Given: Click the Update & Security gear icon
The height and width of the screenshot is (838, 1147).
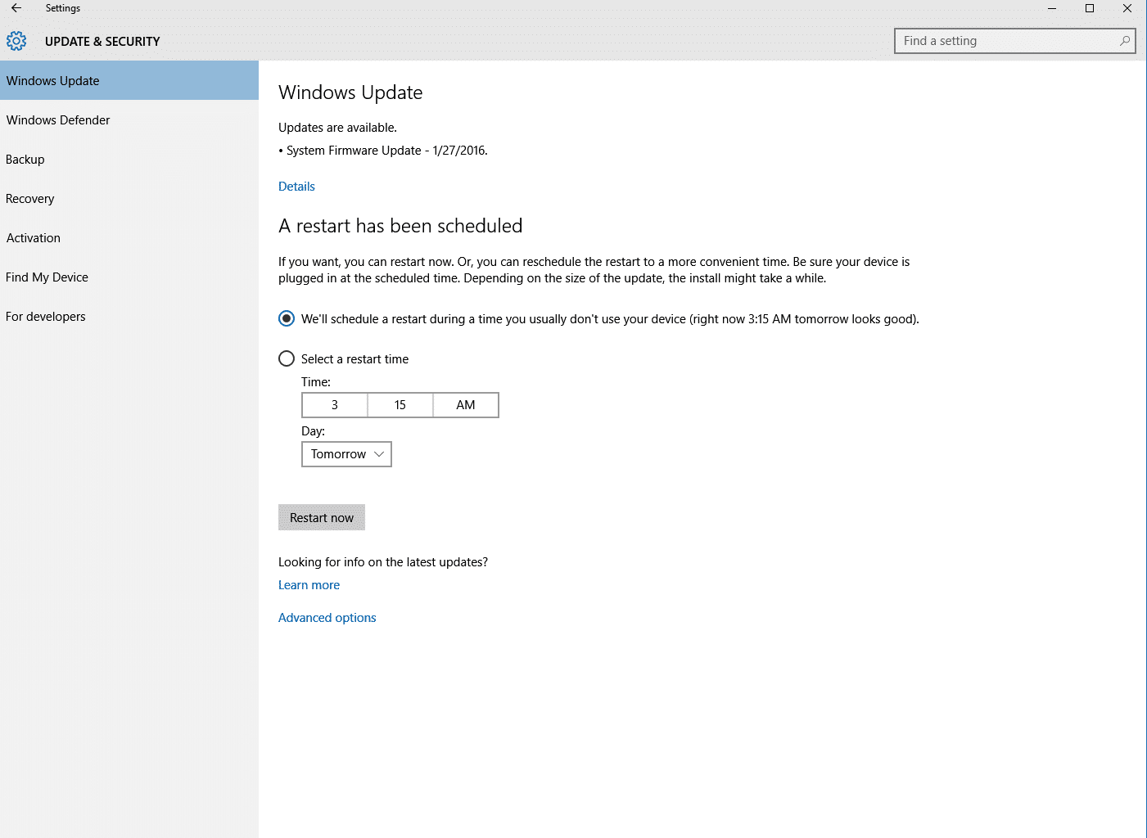Looking at the screenshot, I should tap(16, 41).
